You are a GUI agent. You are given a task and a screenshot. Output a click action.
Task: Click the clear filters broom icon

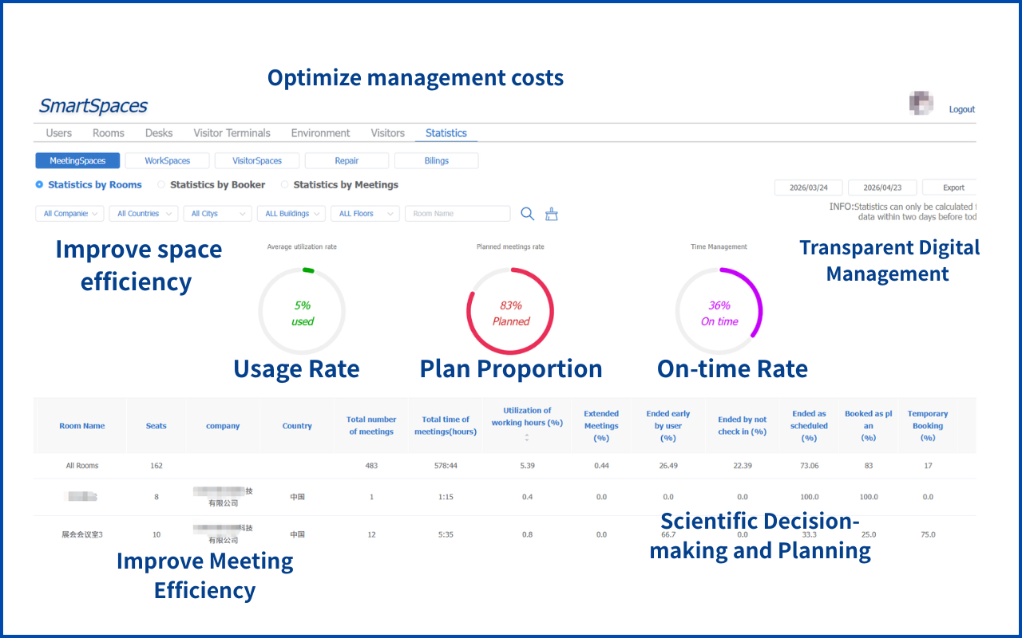[x=552, y=214]
